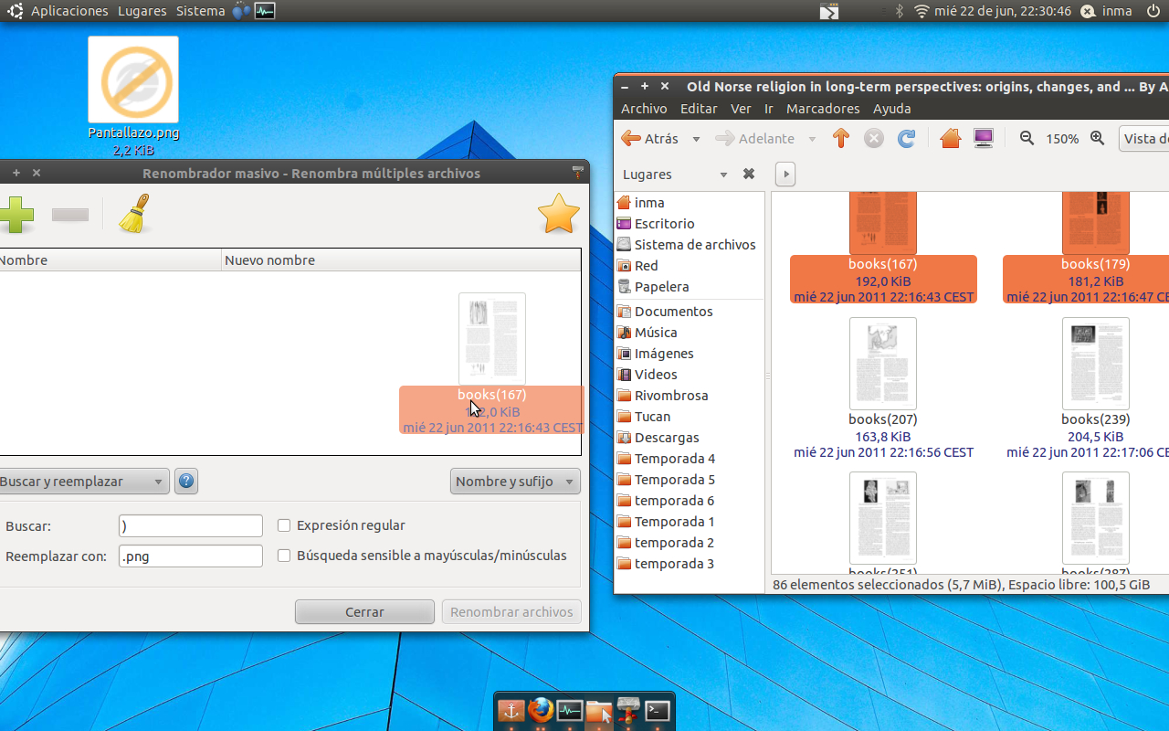Open the Editar menu
The image size is (1169, 731).
click(x=699, y=108)
